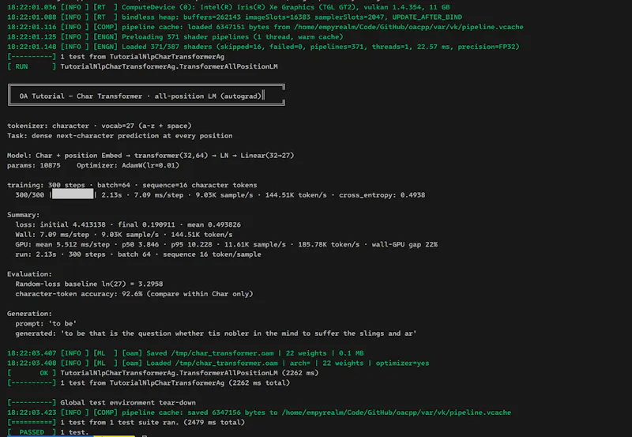Click 'run: 2.13s · 300 steps' line
This screenshot has height=437, width=632.
click(x=138, y=254)
